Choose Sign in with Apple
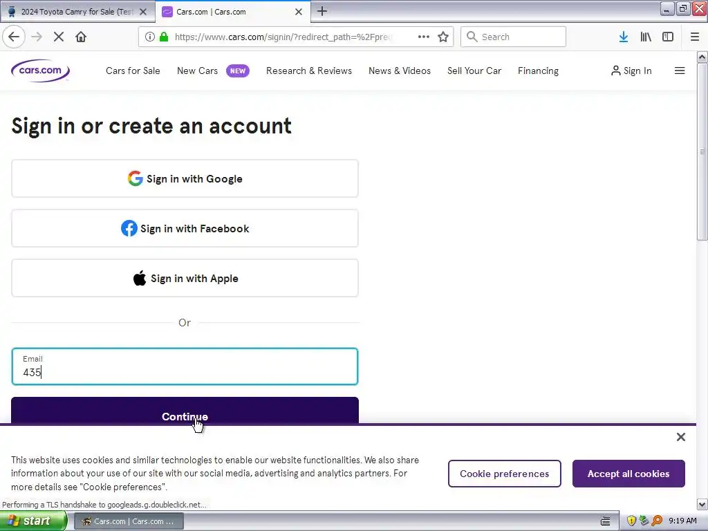The width and height of the screenshot is (708, 531). 185,278
